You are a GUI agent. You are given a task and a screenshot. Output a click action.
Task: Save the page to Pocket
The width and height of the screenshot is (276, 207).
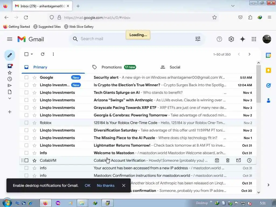[240, 17]
